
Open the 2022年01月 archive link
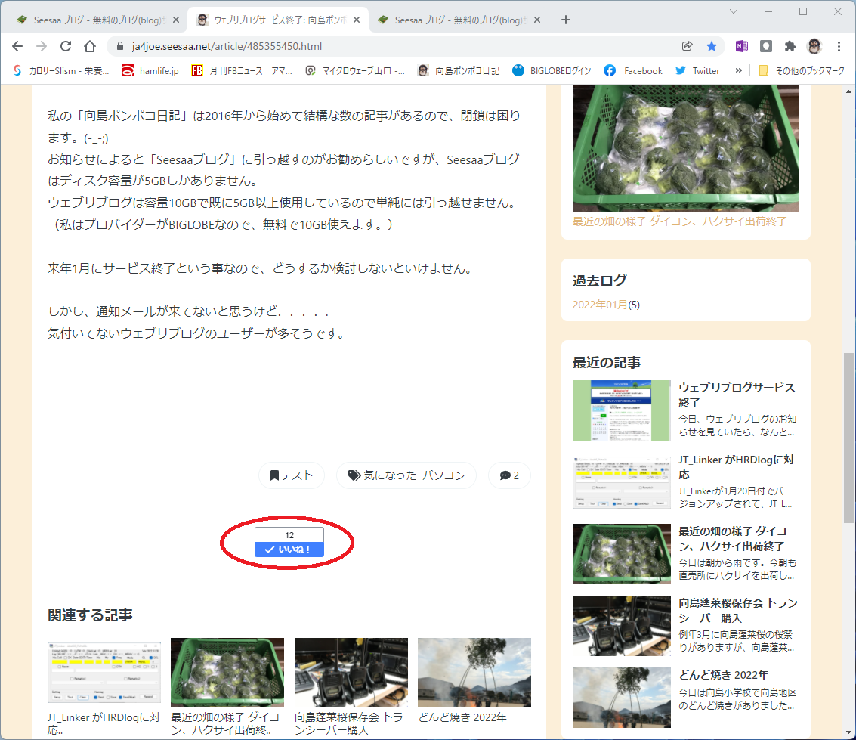(x=600, y=305)
